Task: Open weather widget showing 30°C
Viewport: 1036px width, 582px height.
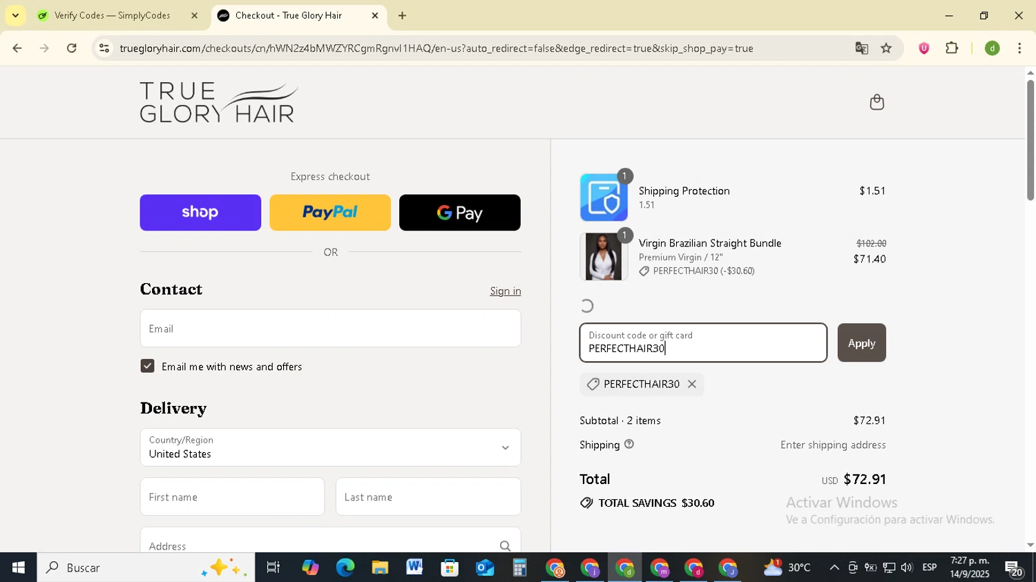Action: click(787, 568)
